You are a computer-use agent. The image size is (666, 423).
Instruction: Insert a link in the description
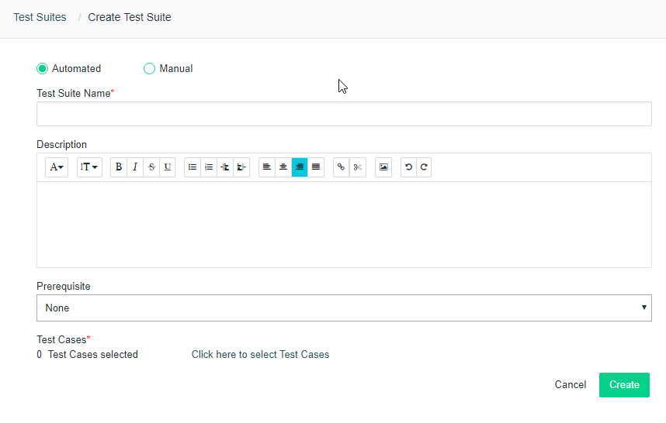click(341, 167)
